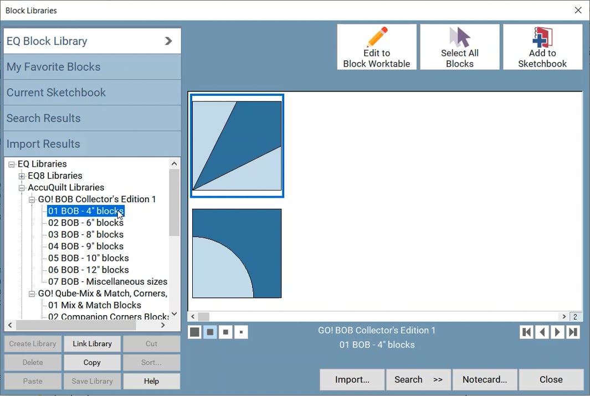The height and width of the screenshot is (396, 590).
Task: Click the Link Library button
Action: click(x=92, y=344)
